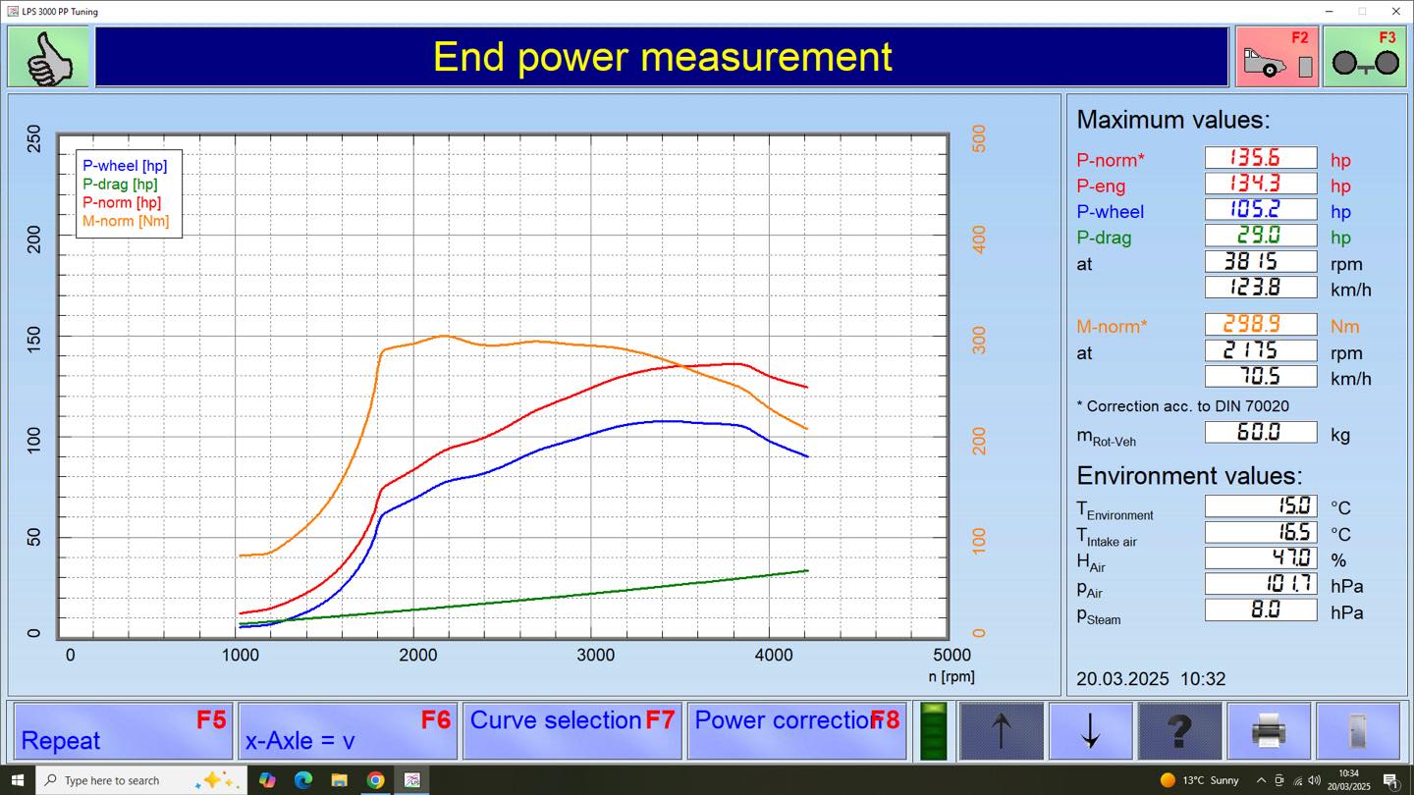Image resolution: width=1414 pixels, height=795 pixels.
Task: Open Copilot from the taskbar
Action: click(x=266, y=780)
